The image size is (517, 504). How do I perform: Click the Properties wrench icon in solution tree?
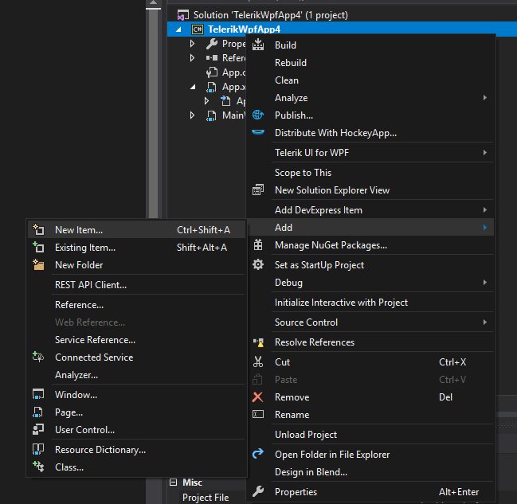click(212, 44)
